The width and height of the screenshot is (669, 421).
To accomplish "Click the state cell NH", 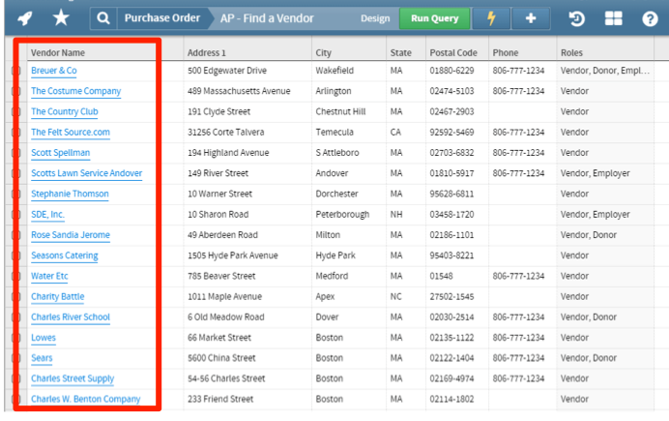I will click(396, 214).
